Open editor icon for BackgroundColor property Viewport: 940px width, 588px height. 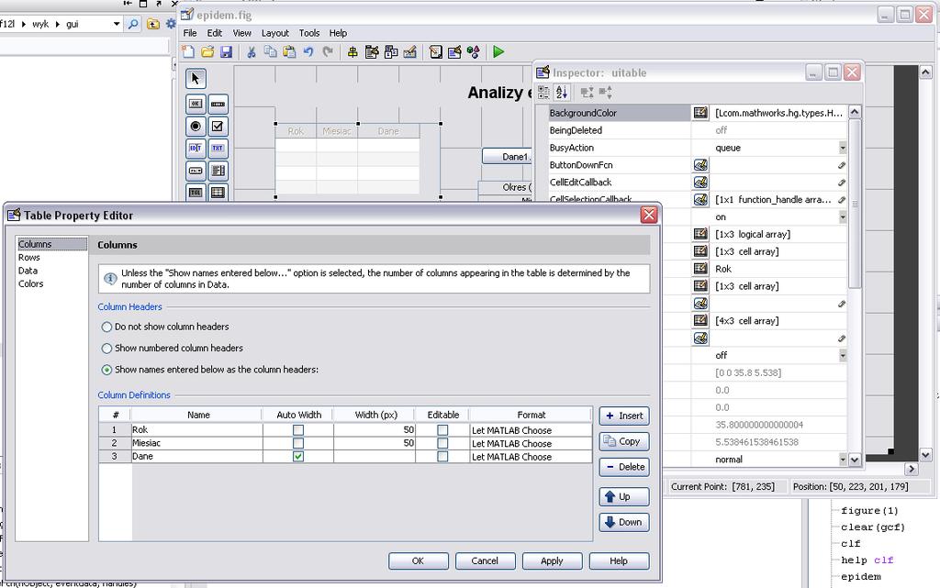pos(700,113)
